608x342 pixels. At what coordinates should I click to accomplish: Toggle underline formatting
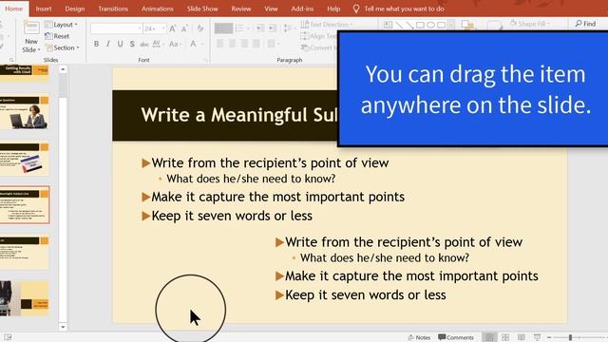[x=121, y=44]
